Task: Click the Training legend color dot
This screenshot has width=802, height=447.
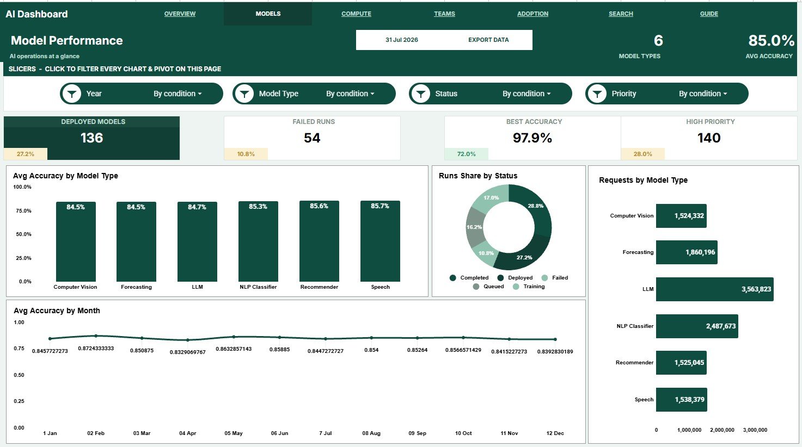Action: [x=516, y=287]
